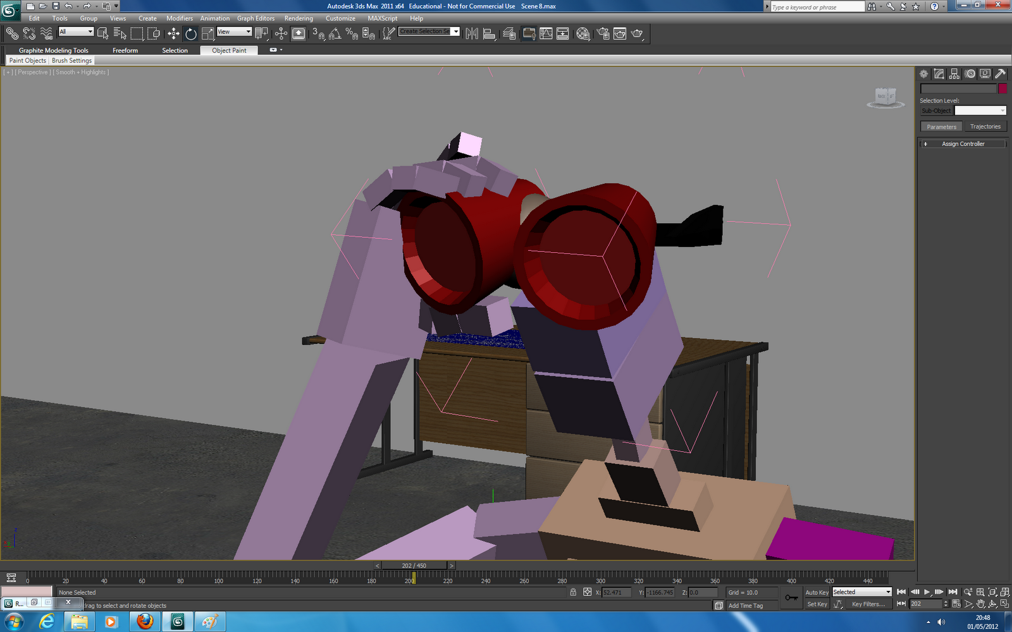This screenshot has height=632, width=1012.
Task: Select the Select and Rotate tool
Action: 190,33
